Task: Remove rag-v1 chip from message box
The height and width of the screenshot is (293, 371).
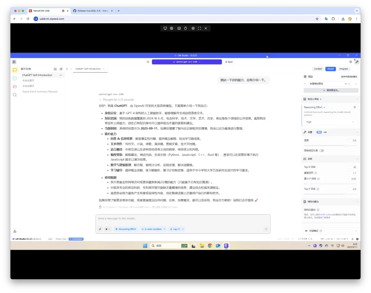Action: [183, 229]
